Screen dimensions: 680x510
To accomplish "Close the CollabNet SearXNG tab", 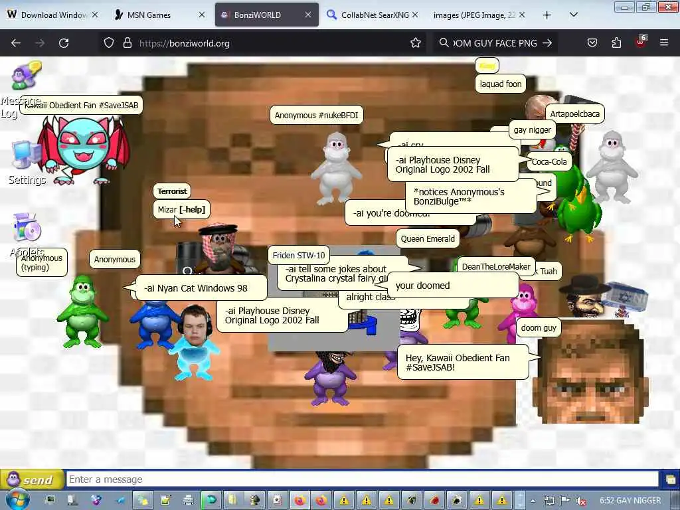I will coord(415,15).
